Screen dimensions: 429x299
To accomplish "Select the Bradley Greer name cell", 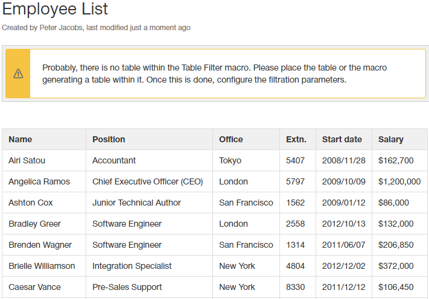I will 34,224.
